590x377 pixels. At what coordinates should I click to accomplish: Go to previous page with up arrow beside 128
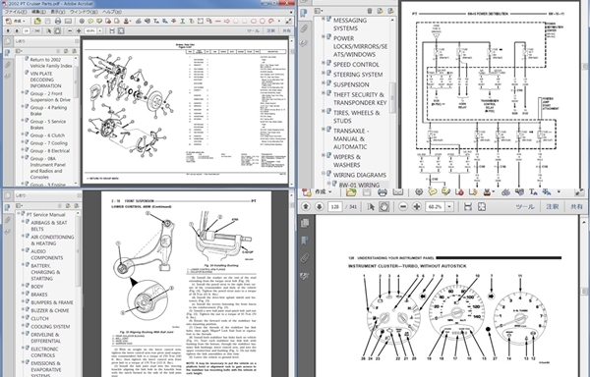tap(306, 206)
